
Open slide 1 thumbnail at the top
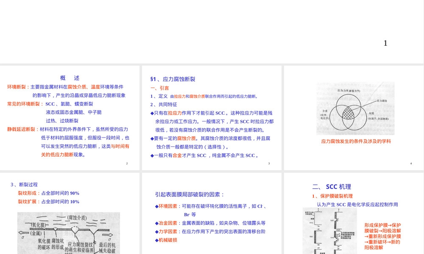click(x=212, y=32)
